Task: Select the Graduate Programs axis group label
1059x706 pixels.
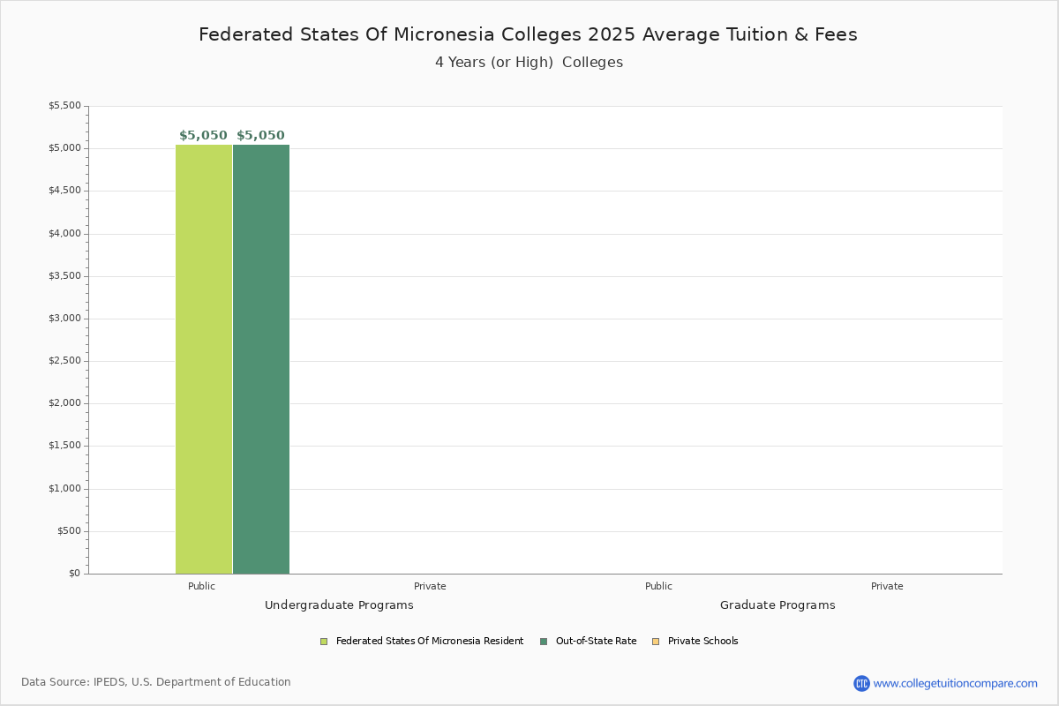Action: point(777,605)
